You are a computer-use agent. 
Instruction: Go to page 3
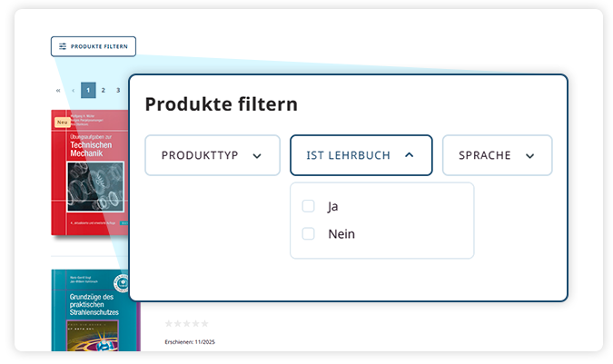coord(118,91)
